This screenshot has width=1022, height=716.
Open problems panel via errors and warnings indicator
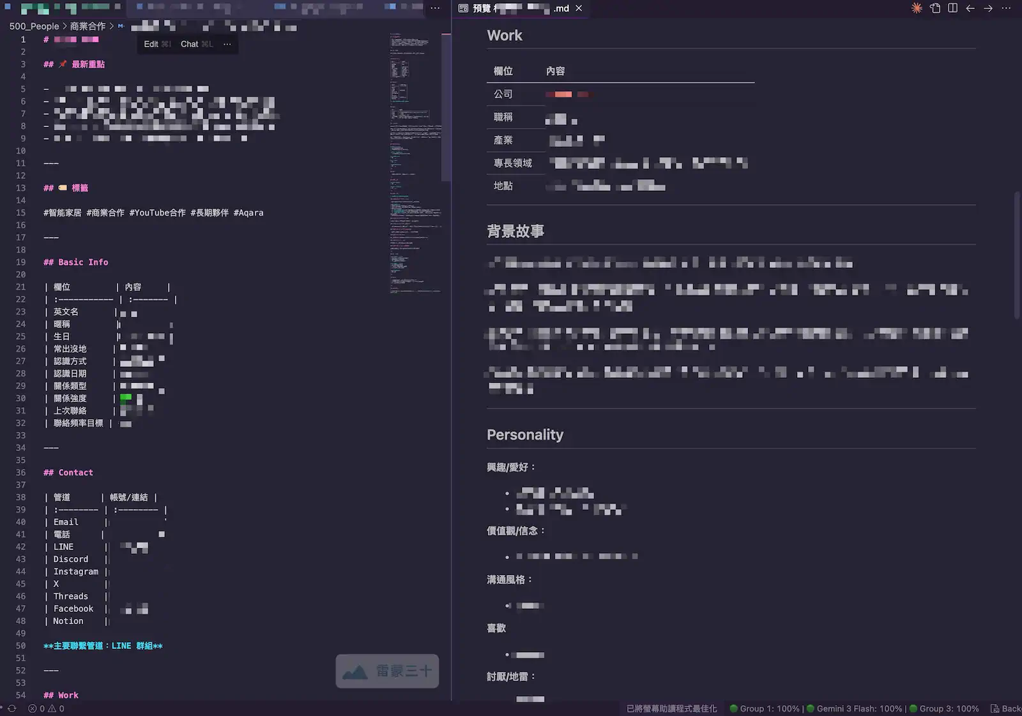(x=46, y=708)
